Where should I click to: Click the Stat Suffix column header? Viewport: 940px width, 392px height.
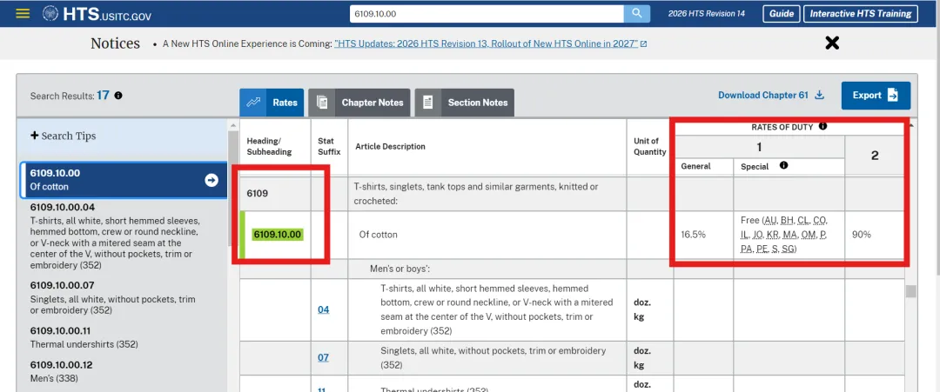[329, 147]
